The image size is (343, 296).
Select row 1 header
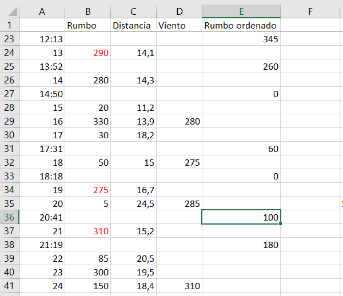coord(9,25)
